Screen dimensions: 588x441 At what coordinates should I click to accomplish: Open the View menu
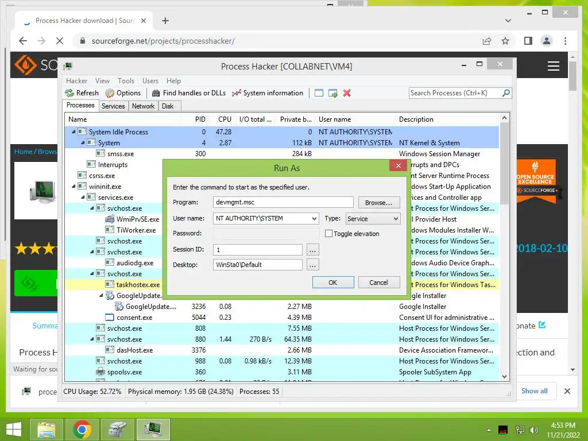[102, 80]
